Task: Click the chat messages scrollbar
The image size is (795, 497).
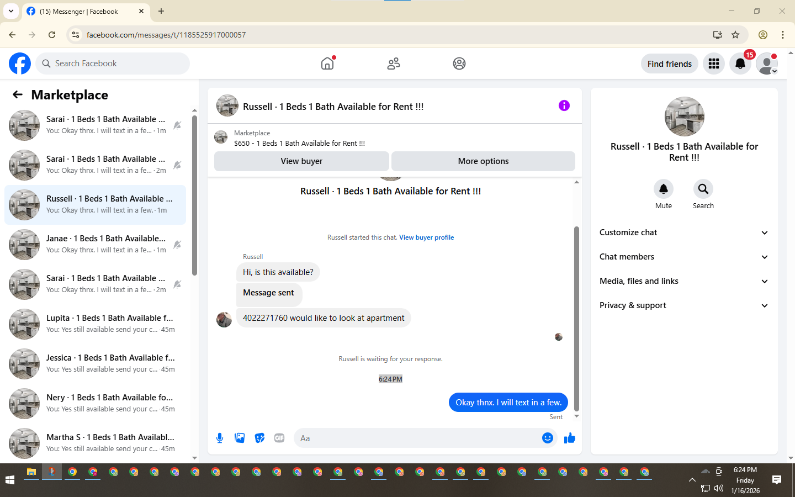Action: coord(577,319)
